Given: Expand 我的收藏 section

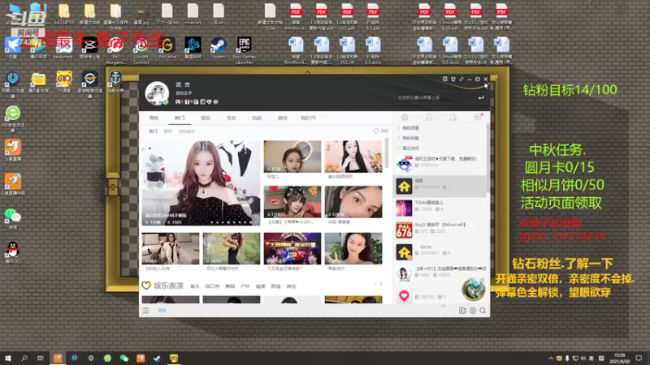Looking at the screenshot, I should click(409, 138).
